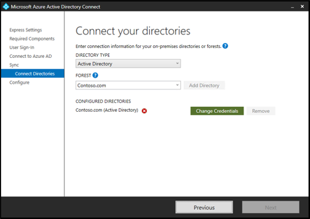Click the help icon after connection information text
This screenshot has height=219, width=310.
point(225,46)
